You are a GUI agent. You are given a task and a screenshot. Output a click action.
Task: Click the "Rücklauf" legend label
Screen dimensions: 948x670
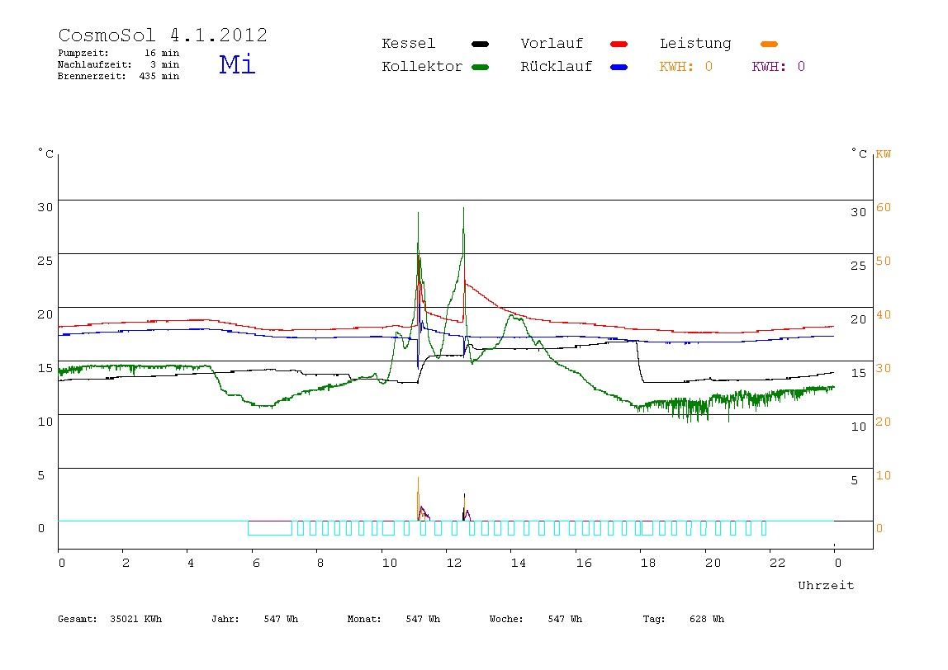tap(557, 67)
